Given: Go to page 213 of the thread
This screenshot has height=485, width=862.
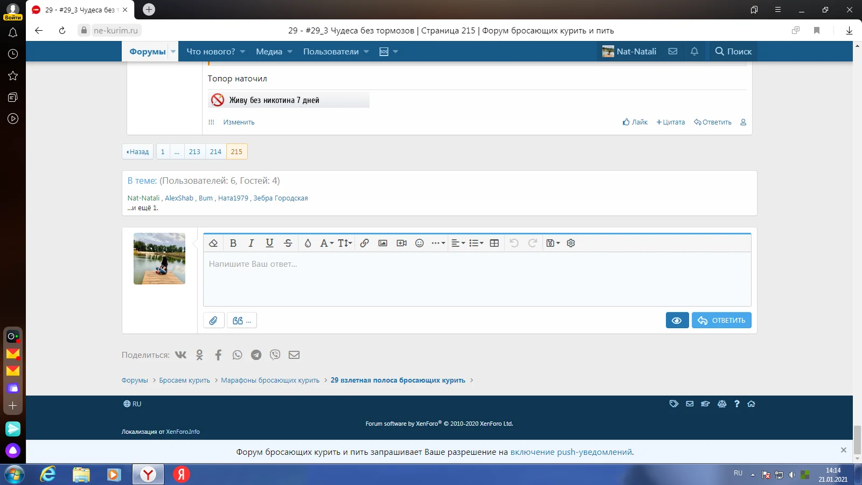Looking at the screenshot, I should point(194,152).
